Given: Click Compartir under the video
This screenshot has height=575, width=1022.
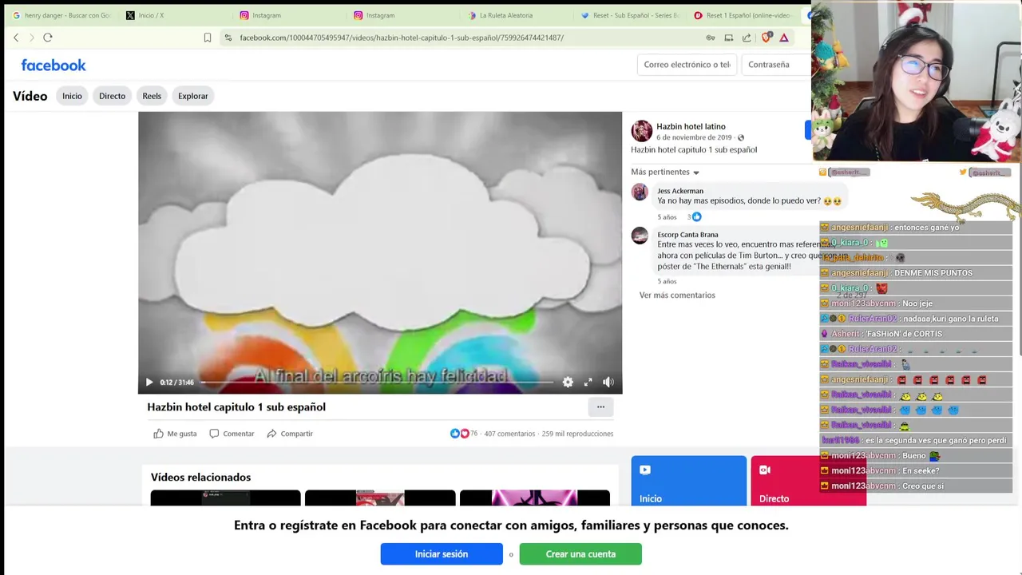Looking at the screenshot, I should pos(290,434).
